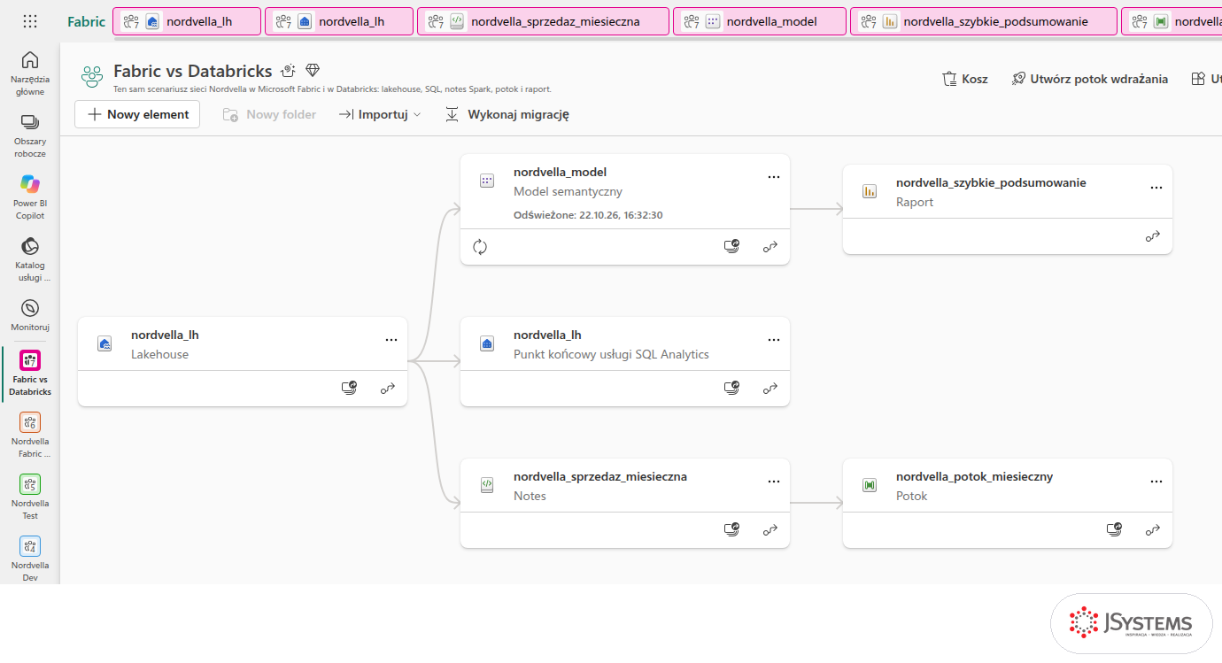Click workspace settings icon beside Fabric vs Databricks title
Image resolution: width=1222 pixels, height=663 pixels.
point(288,71)
